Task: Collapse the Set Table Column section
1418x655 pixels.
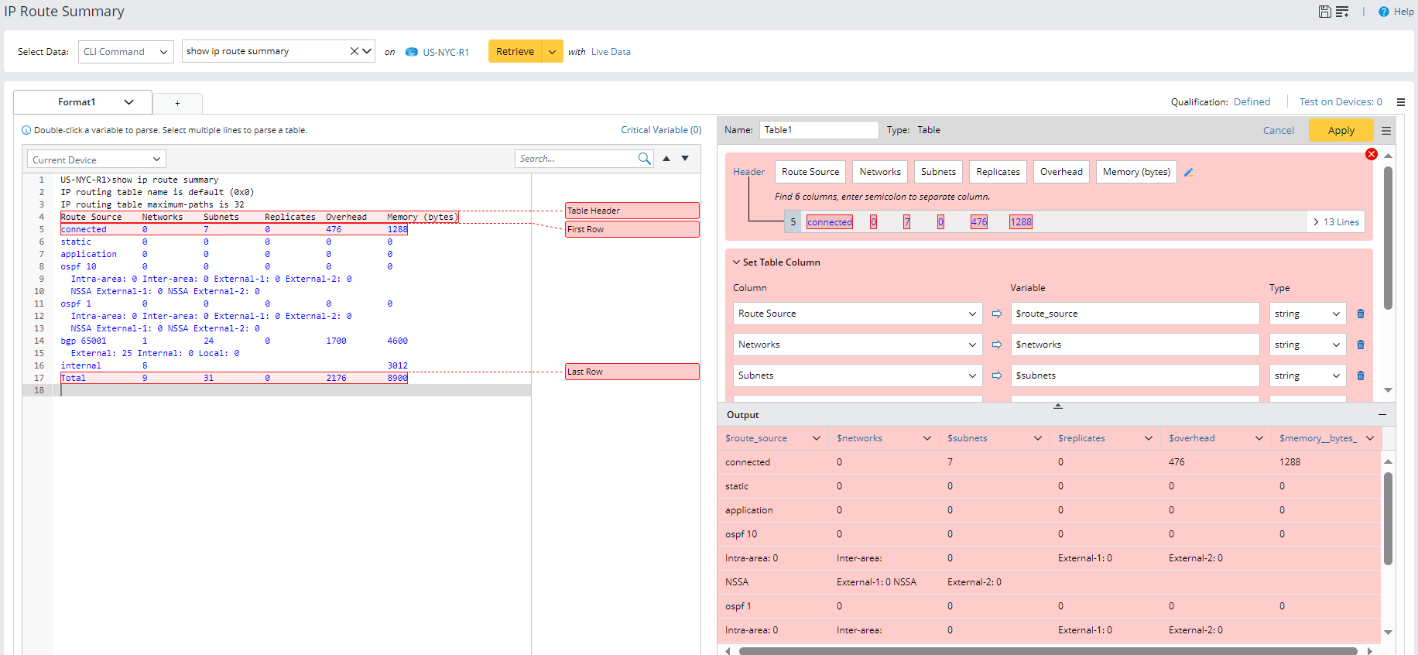Action: tap(737, 262)
